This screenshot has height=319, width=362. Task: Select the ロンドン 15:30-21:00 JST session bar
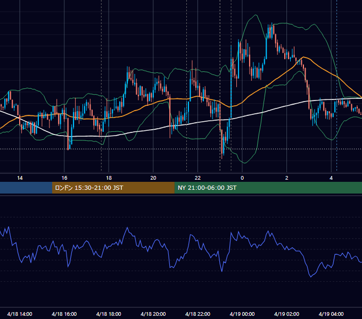tap(113, 188)
